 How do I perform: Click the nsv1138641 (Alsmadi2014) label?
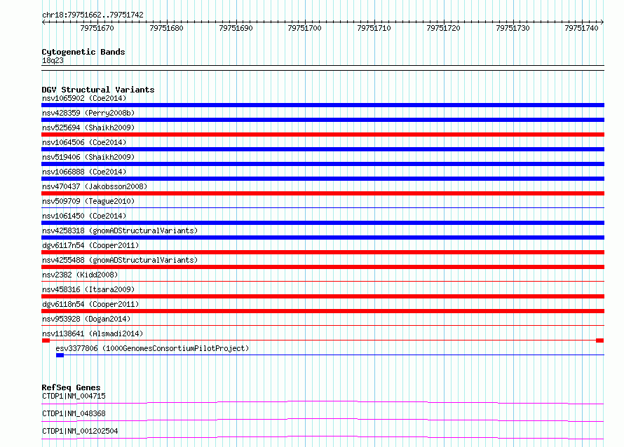point(93,333)
